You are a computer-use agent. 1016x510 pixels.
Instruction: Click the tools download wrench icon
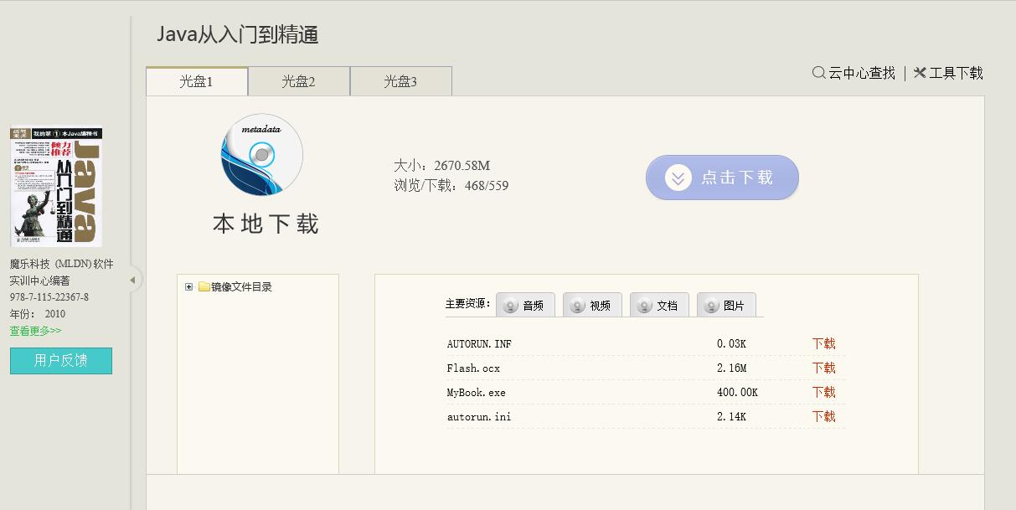coord(920,73)
